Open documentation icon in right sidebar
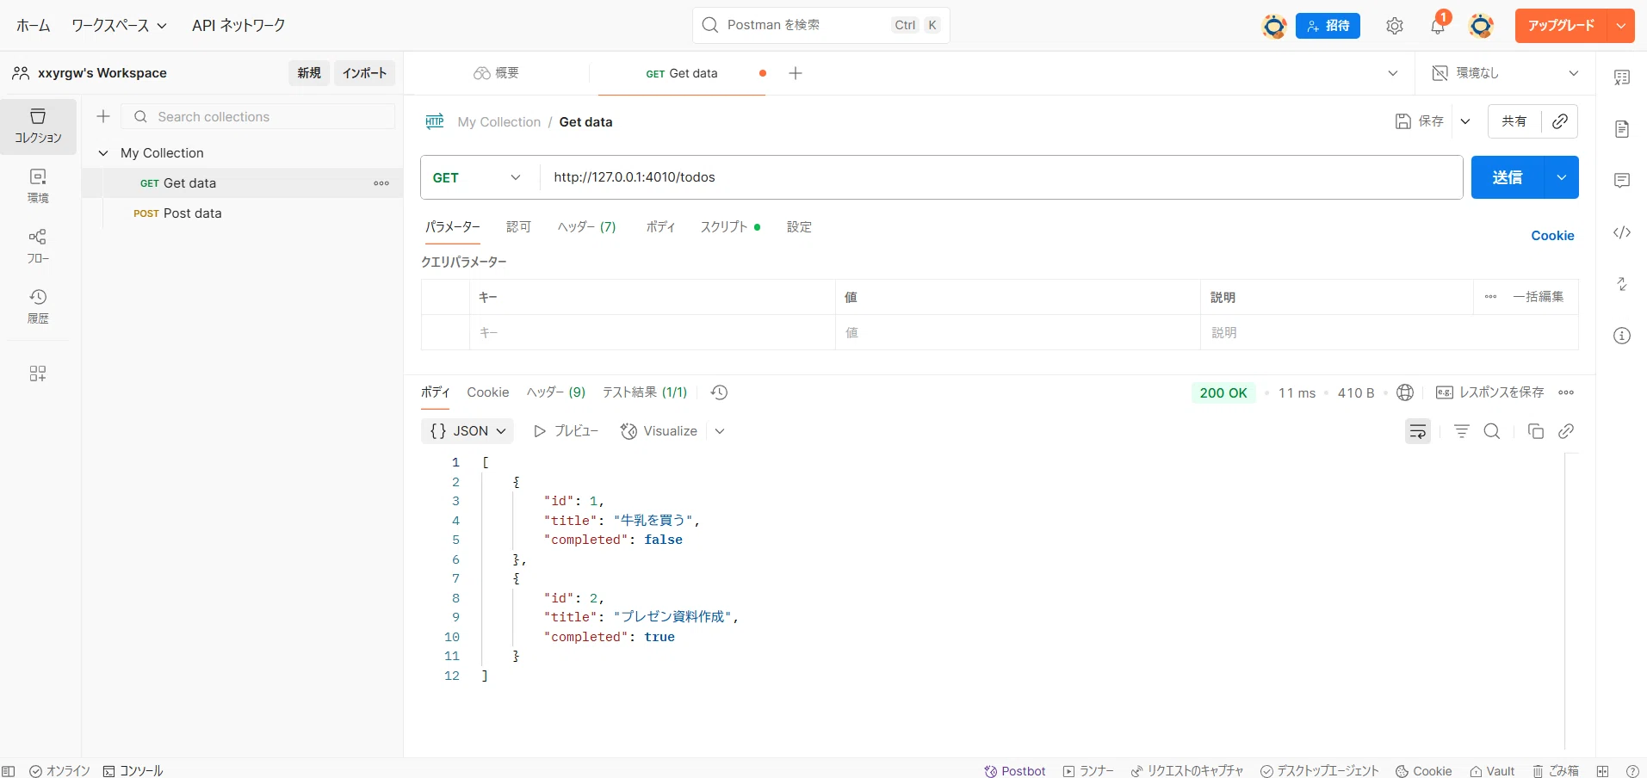The width and height of the screenshot is (1647, 778). point(1622,129)
